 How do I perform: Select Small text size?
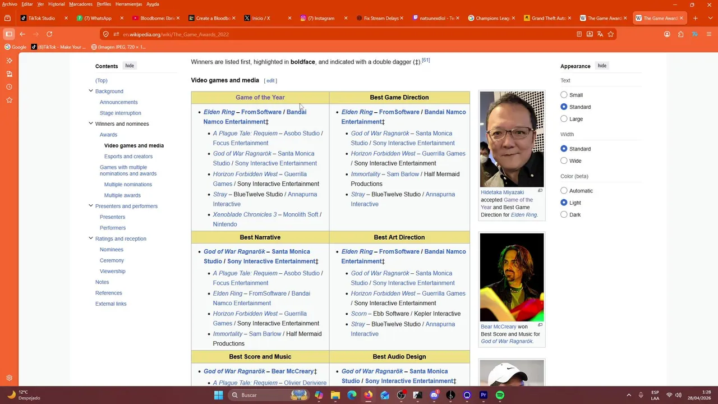[x=564, y=95]
